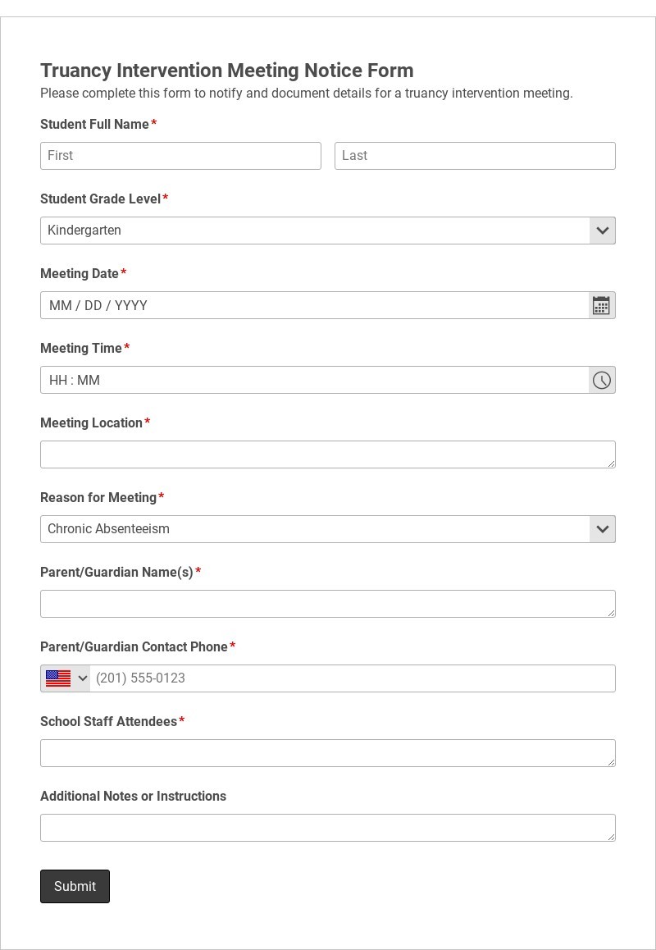Focus the Additional Notes or Instructions area
The height and width of the screenshot is (950, 656).
tap(328, 828)
